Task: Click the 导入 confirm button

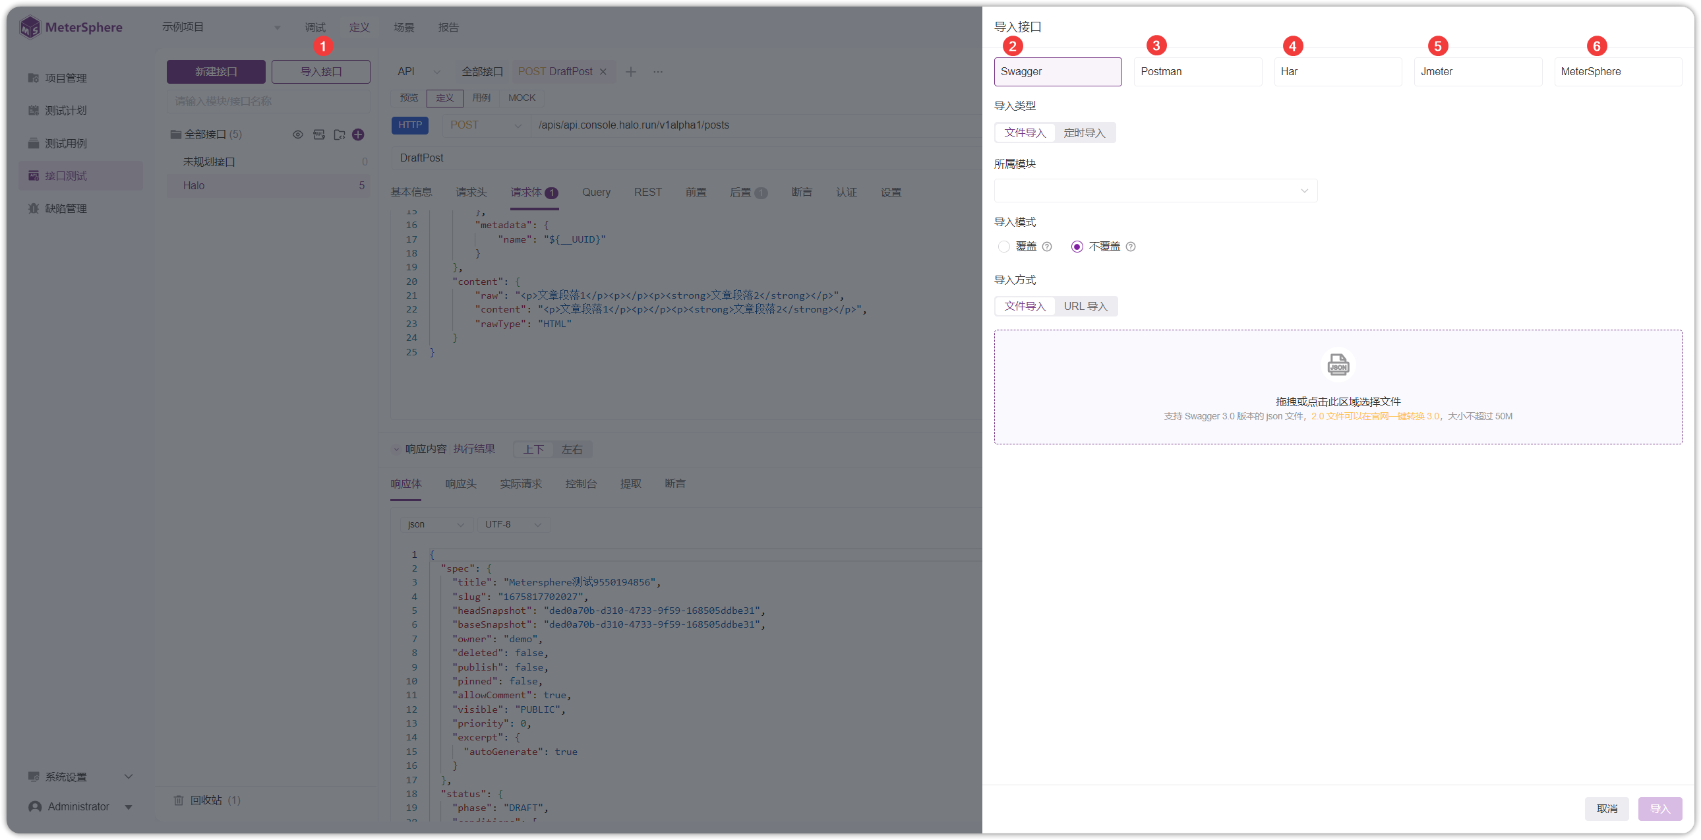Action: 1659,809
